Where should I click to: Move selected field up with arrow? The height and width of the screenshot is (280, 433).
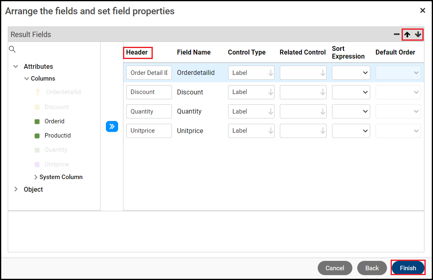pos(407,35)
